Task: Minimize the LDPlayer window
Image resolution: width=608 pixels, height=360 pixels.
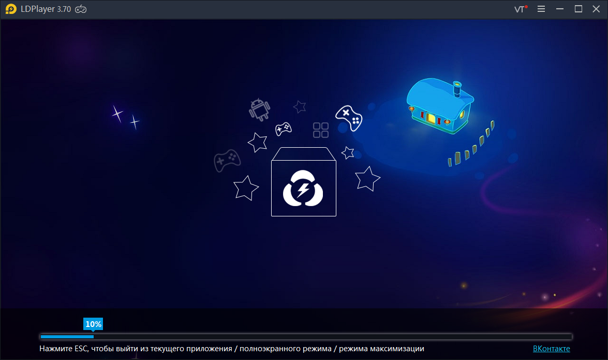Action: coord(559,9)
